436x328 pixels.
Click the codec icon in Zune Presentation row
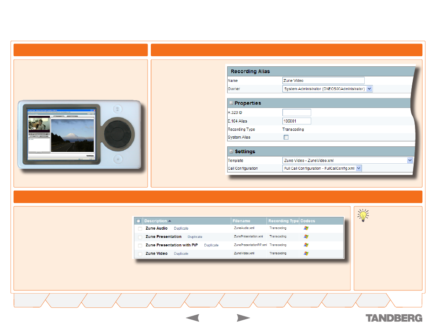click(306, 237)
